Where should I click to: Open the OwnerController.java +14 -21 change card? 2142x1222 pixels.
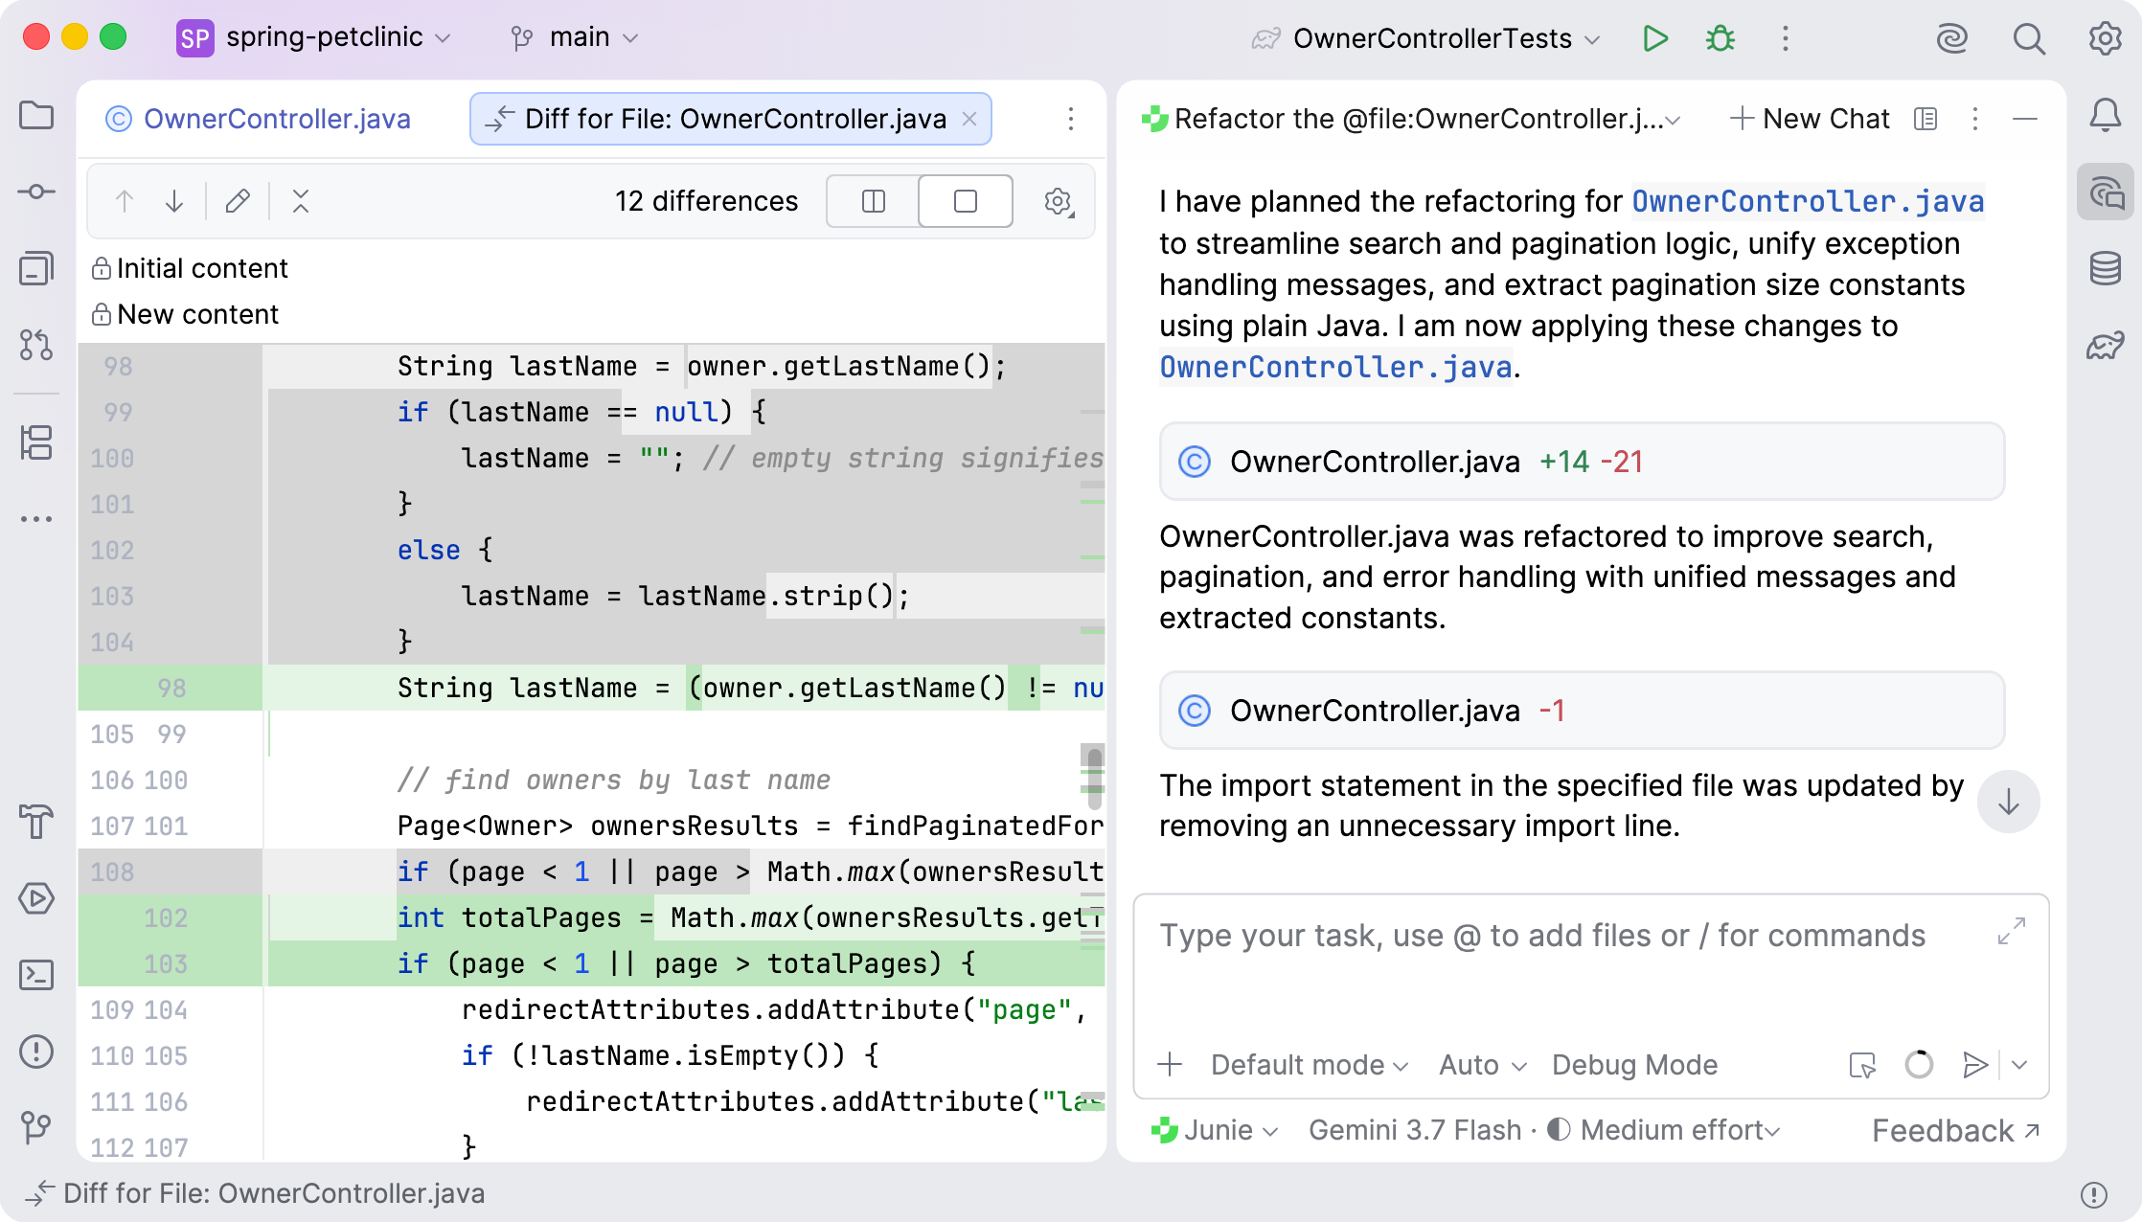(x=1582, y=462)
